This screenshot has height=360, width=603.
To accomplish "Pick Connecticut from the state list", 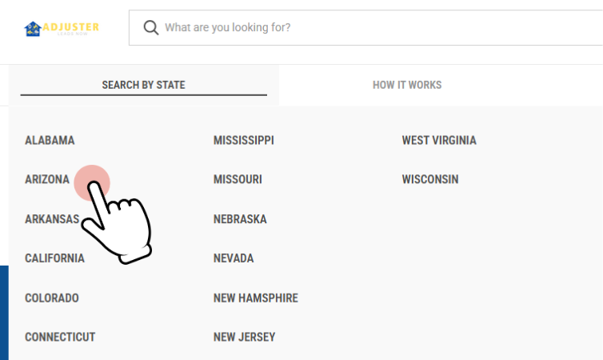I will 60,337.
